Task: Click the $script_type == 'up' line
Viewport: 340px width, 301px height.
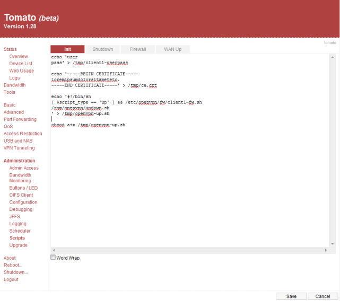Action: point(127,102)
